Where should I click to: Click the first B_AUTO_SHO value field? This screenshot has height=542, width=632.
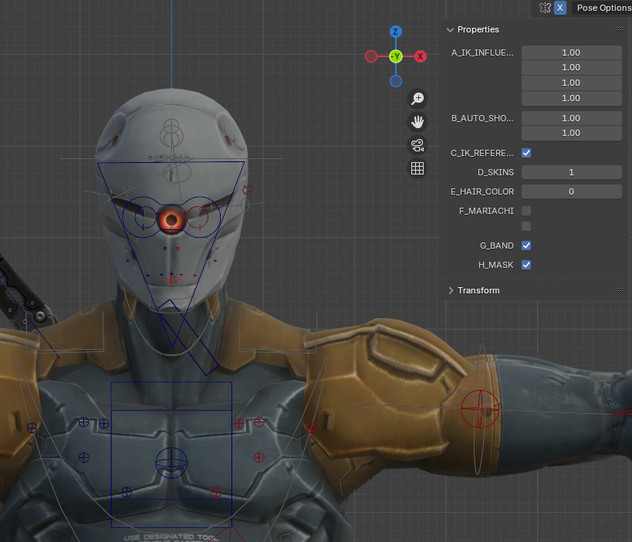click(x=571, y=118)
